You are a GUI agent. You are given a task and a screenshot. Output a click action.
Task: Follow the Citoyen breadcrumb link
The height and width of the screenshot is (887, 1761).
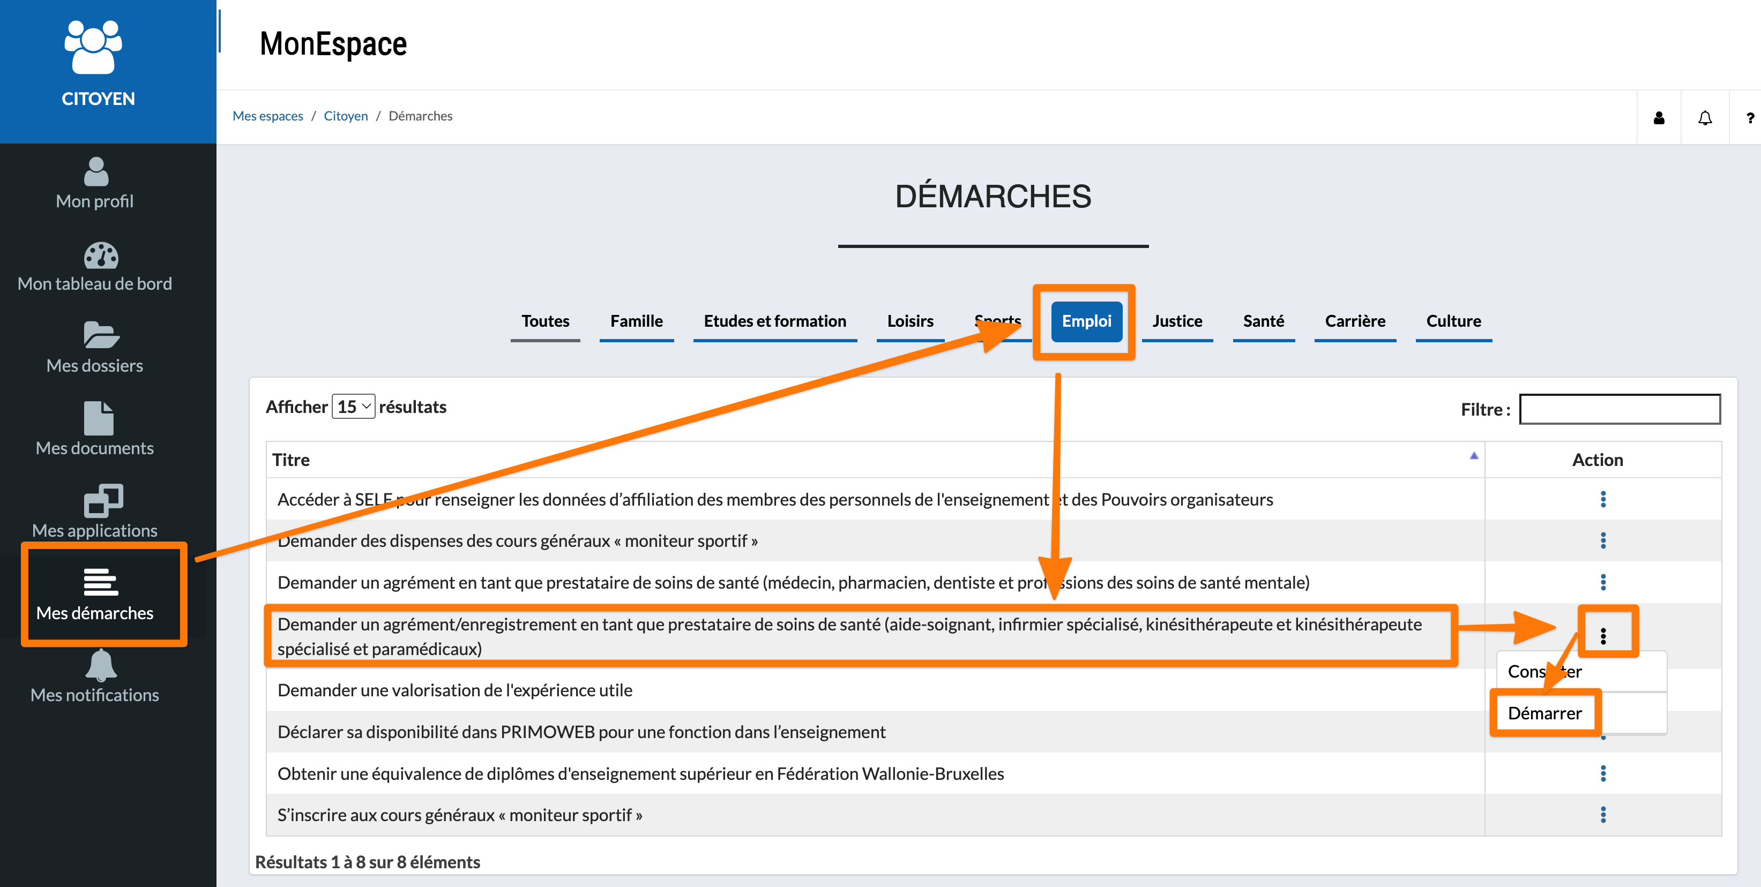click(x=345, y=116)
